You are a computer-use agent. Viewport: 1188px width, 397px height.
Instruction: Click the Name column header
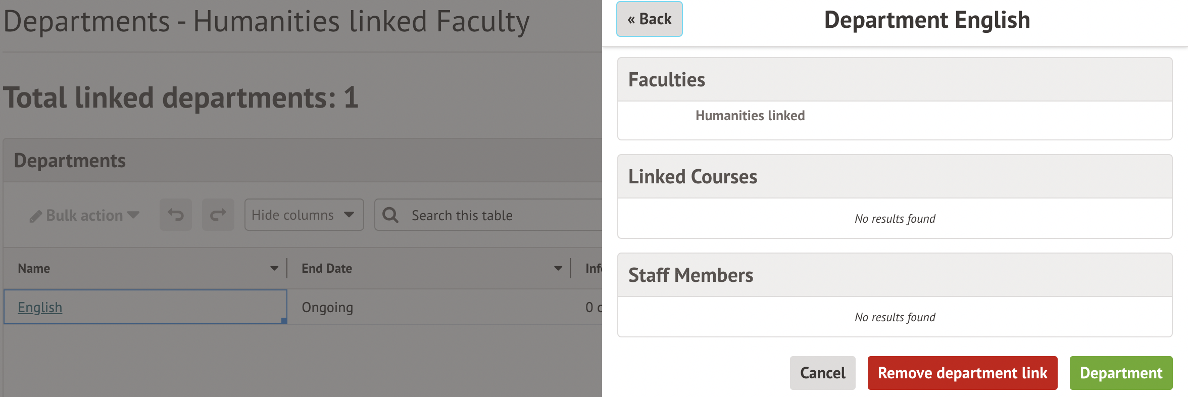34,268
